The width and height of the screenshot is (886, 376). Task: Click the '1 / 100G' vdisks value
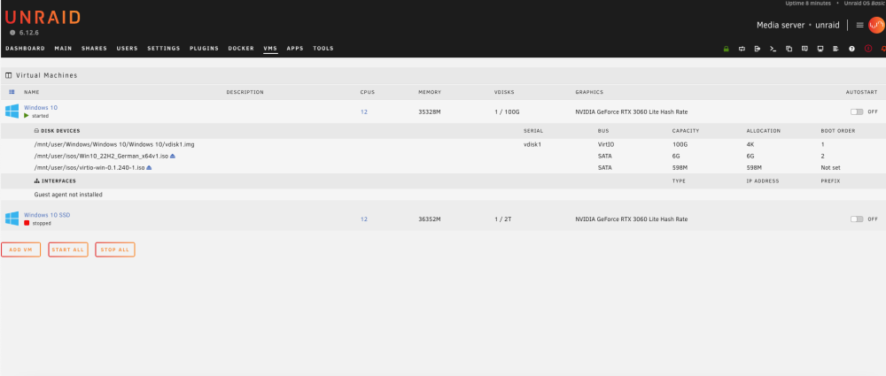[507, 111]
